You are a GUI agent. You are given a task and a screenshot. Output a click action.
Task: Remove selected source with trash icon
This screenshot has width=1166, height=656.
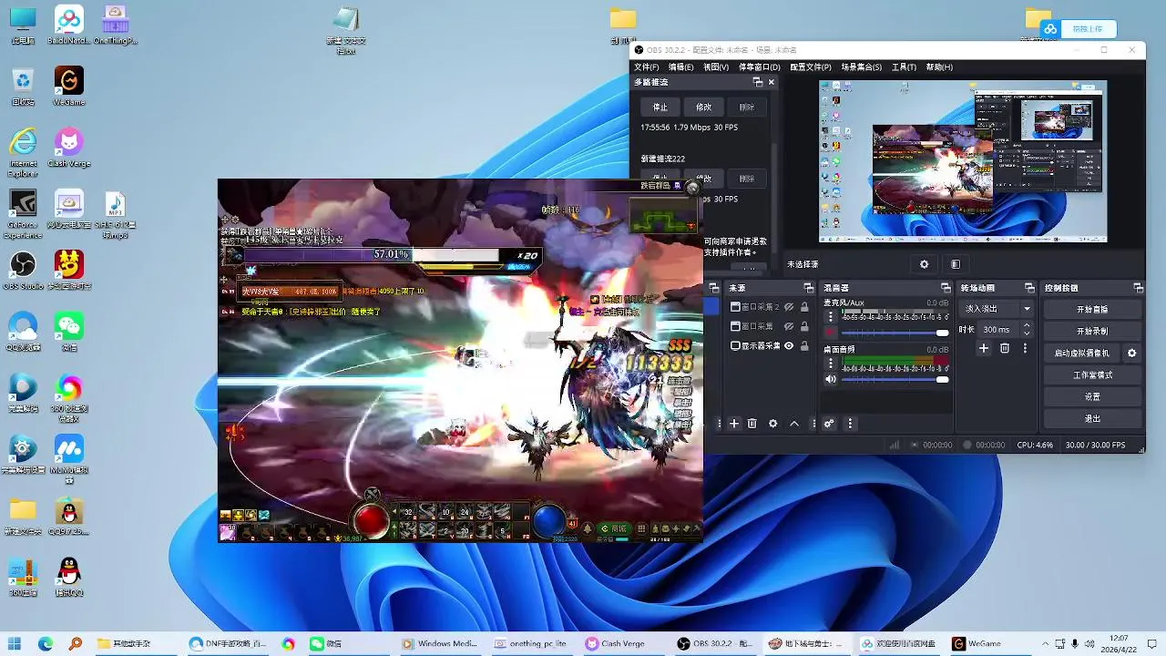[x=752, y=424]
